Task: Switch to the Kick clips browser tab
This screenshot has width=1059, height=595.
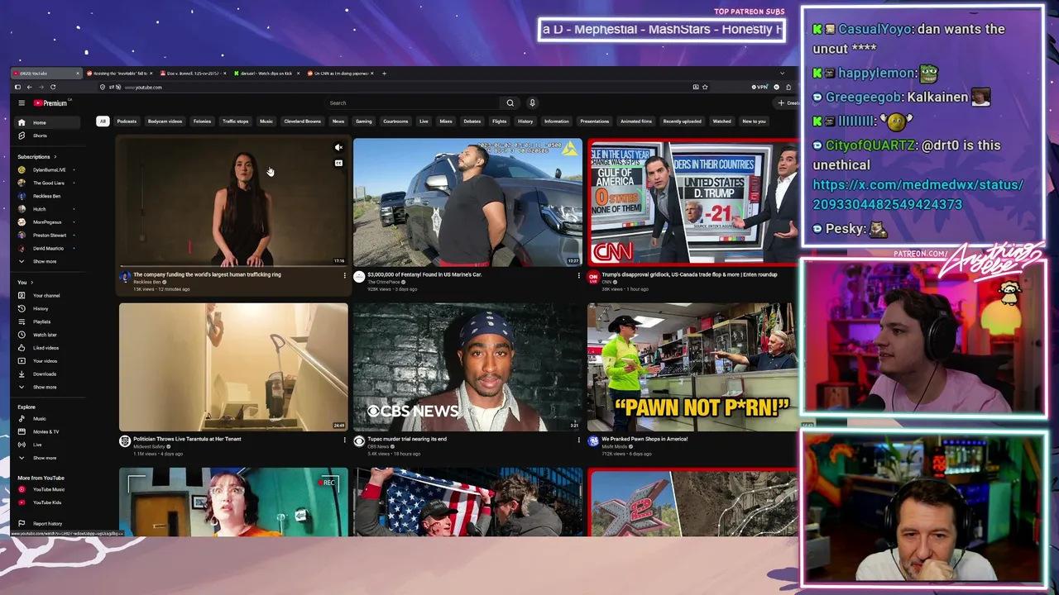Action: point(265,74)
